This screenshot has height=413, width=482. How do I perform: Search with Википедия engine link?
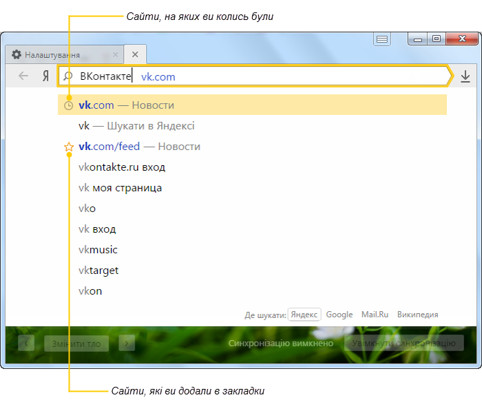[417, 315]
